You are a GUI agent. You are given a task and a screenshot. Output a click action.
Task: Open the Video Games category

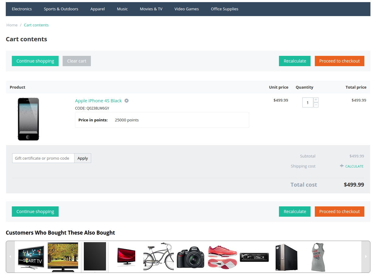pos(187,9)
